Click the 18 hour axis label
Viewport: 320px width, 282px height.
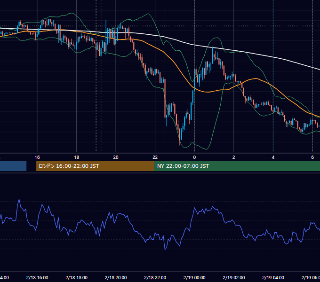click(x=76, y=157)
